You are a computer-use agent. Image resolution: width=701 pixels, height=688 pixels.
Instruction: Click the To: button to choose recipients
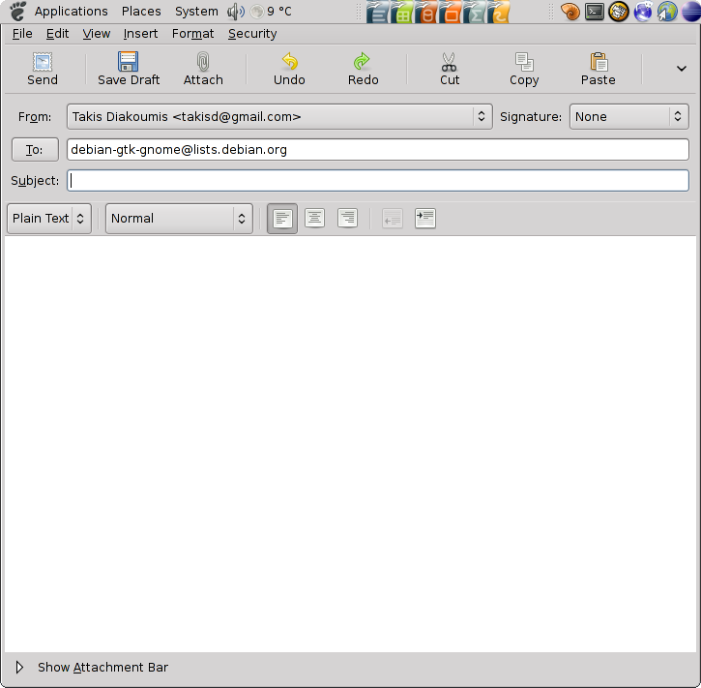tap(35, 149)
